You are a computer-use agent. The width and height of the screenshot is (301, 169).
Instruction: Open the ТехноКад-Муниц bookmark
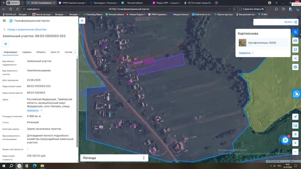click(x=94, y=15)
